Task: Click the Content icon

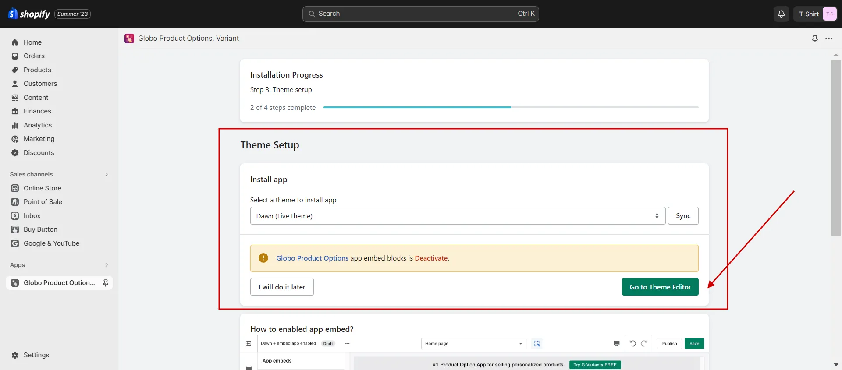Action: coord(15,98)
